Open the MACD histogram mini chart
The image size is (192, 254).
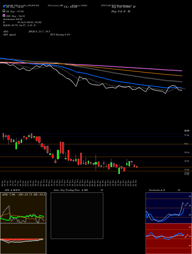[x=23, y=239]
